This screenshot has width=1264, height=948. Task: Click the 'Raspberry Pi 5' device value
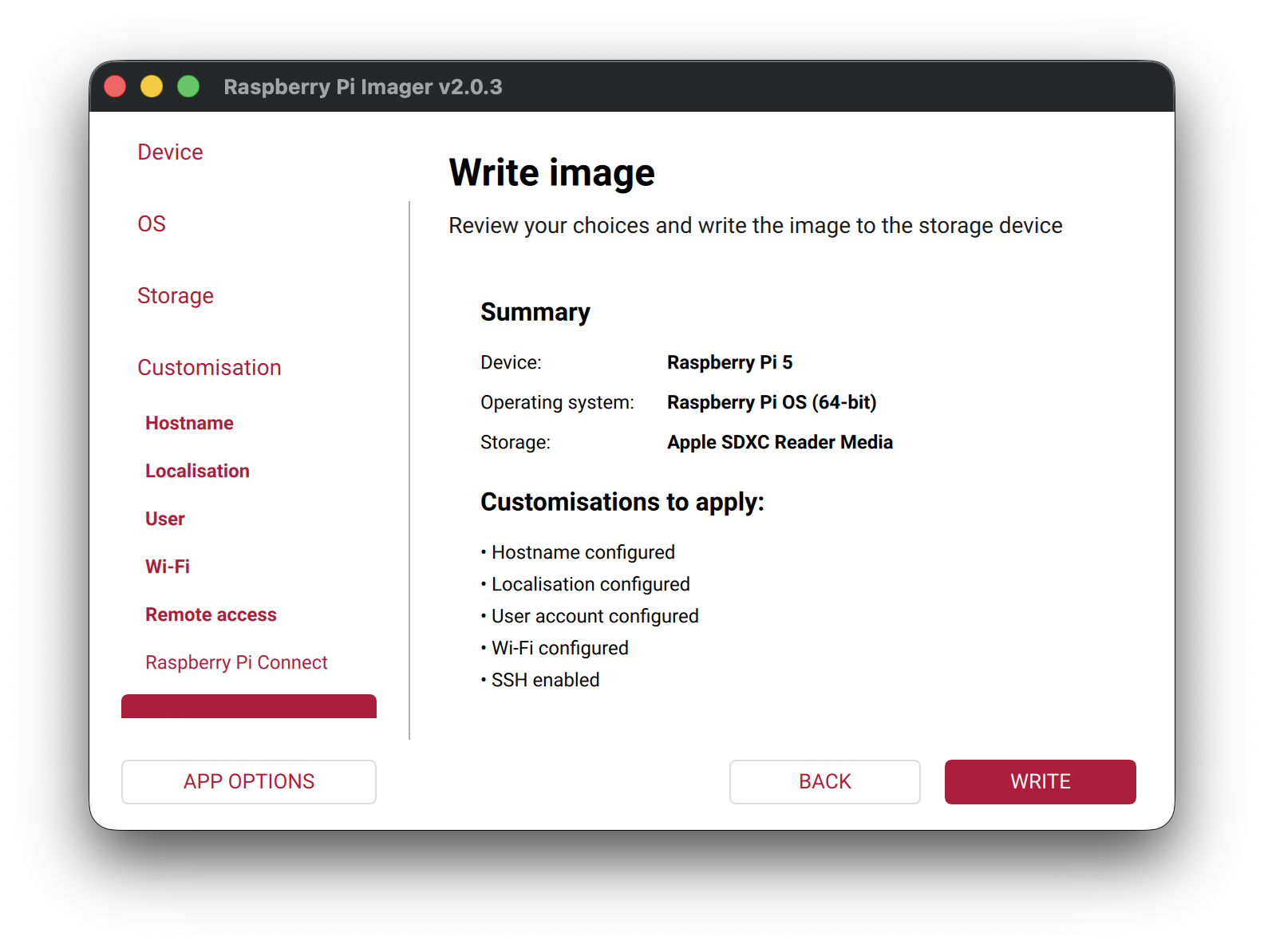coord(729,362)
